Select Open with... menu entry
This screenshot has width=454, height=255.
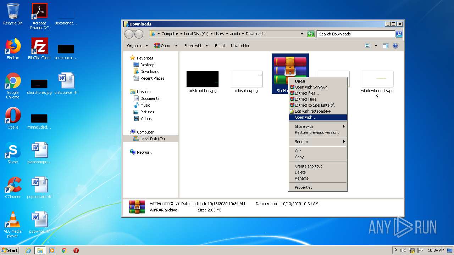[x=318, y=117]
